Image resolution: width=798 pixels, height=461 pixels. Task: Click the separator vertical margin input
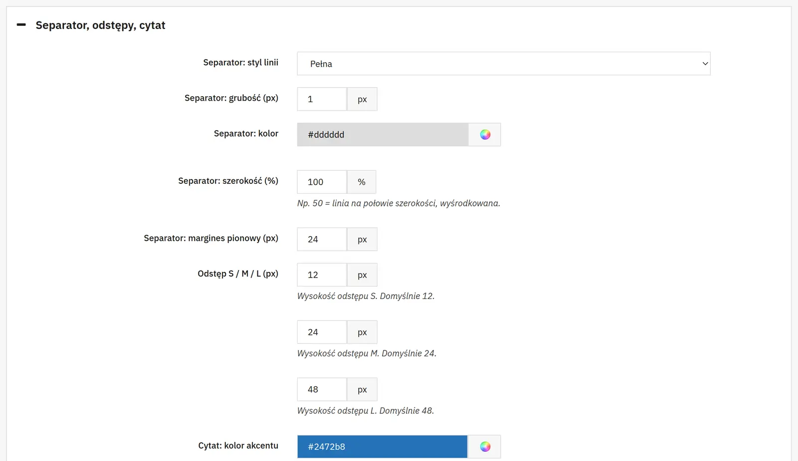coord(322,239)
